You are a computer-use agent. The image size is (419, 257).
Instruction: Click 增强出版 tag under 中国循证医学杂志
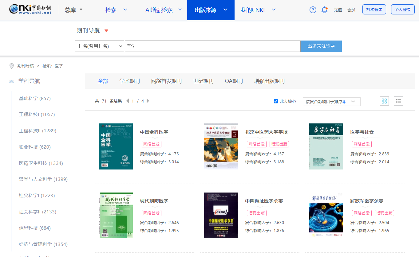click(257, 213)
